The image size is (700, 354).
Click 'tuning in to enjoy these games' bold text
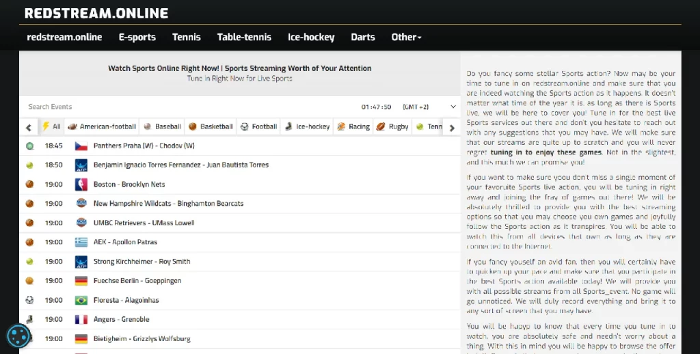coord(546,152)
